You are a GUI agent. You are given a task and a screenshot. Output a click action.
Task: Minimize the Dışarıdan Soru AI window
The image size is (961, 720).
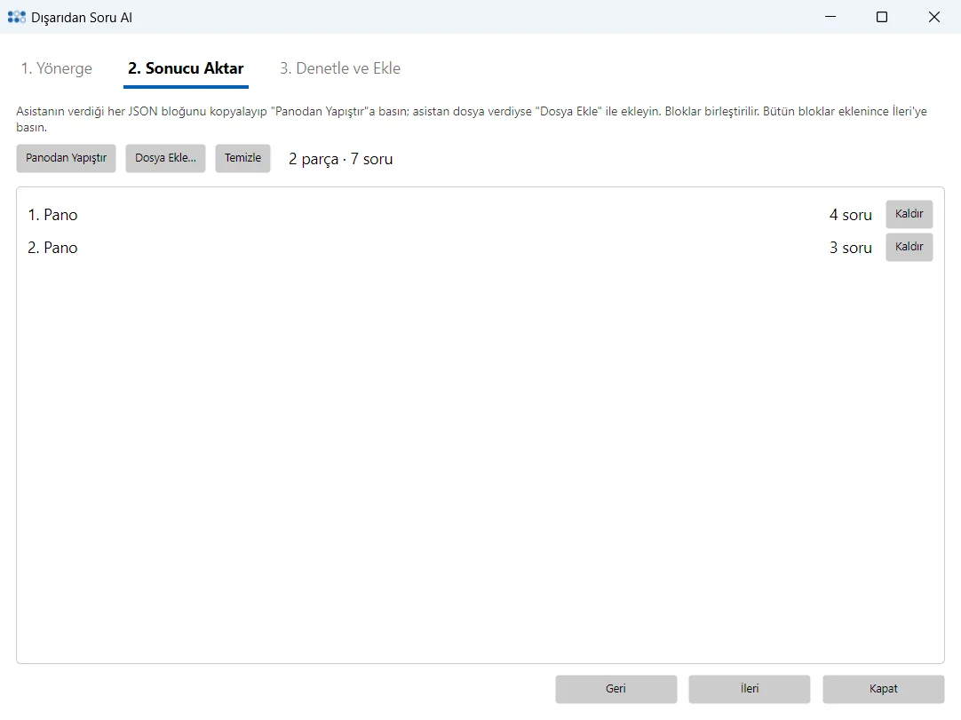[x=830, y=17]
